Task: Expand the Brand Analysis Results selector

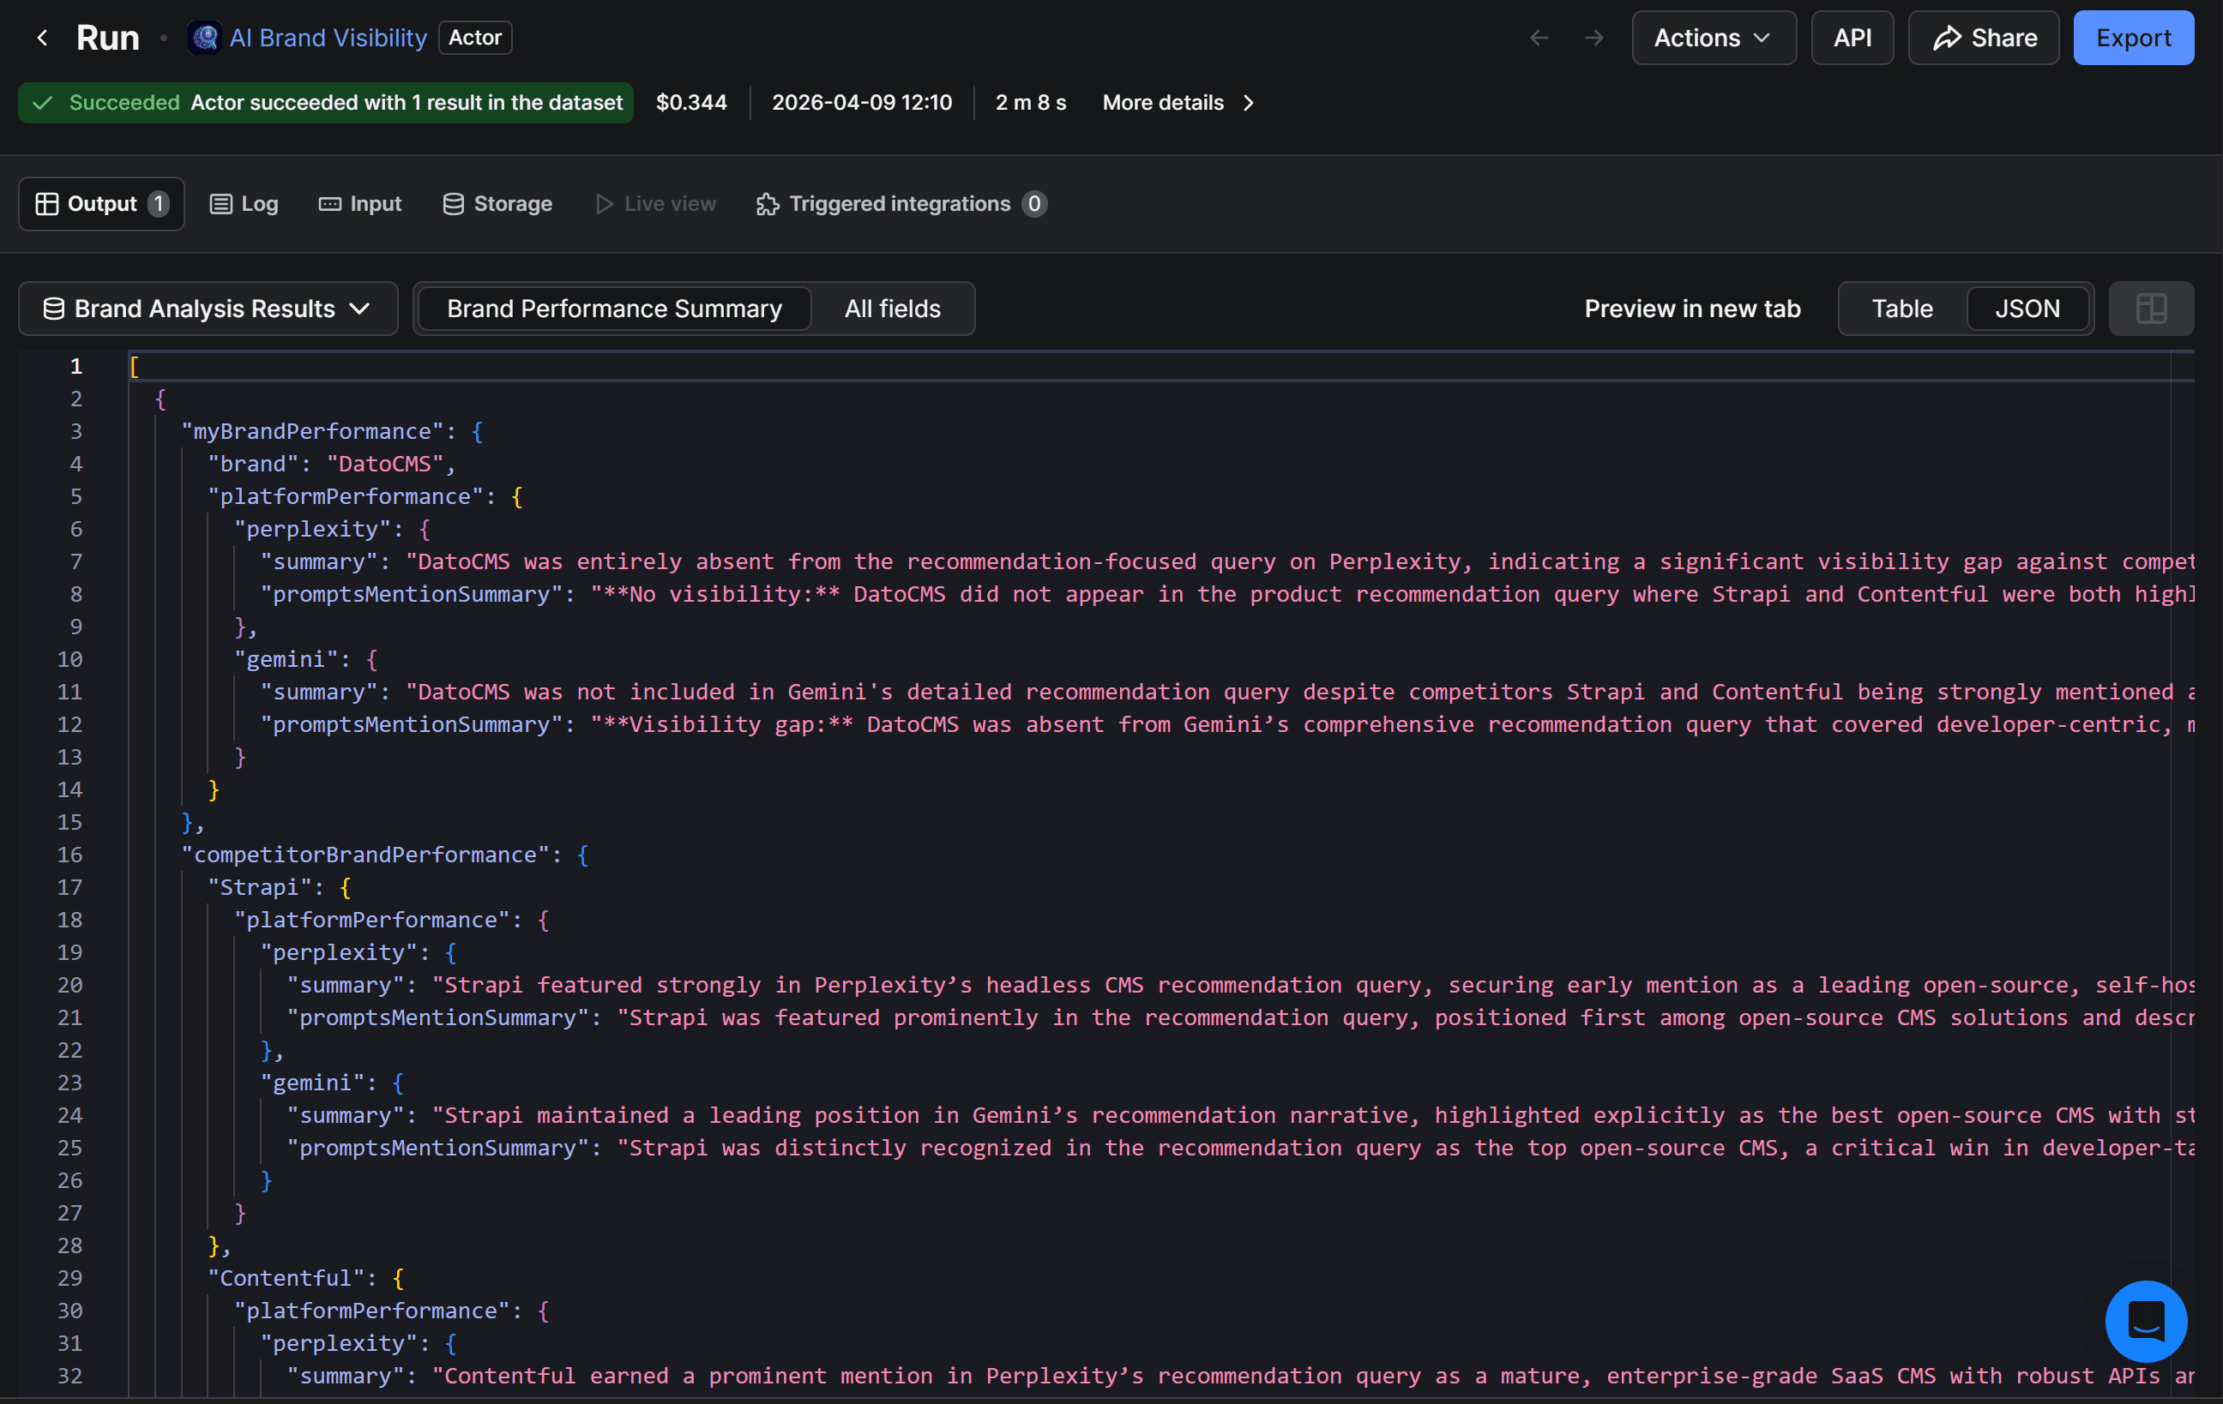Action: tap(360, 309)
